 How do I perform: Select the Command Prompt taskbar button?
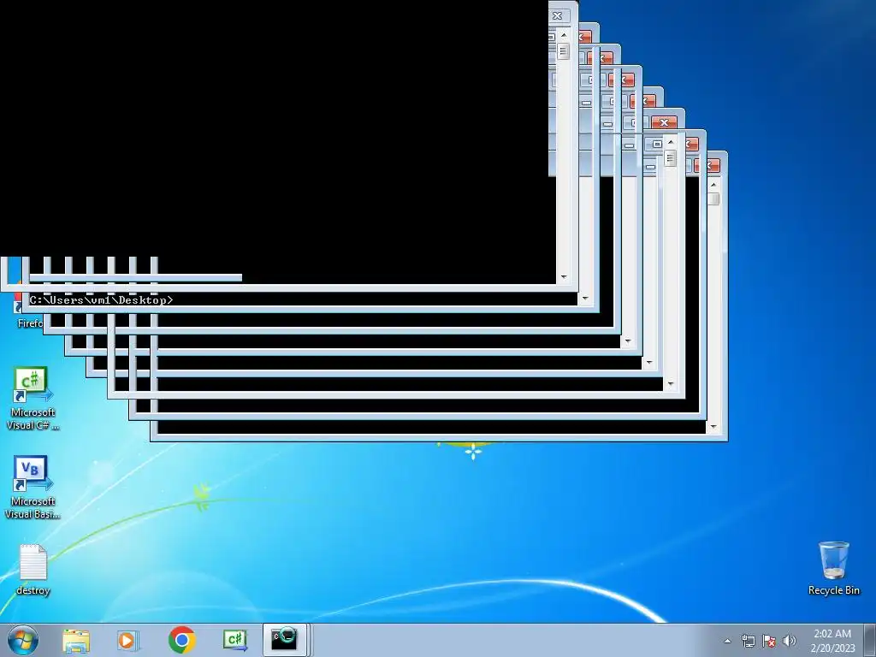(284, 640)
